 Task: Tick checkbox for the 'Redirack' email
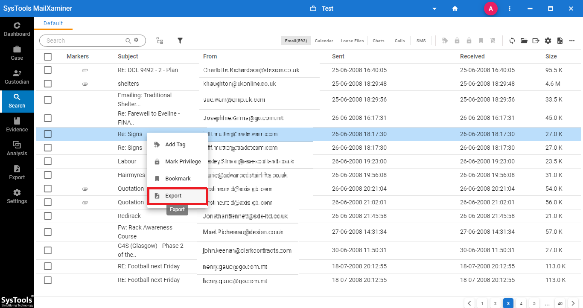click(x=48, y=216)
